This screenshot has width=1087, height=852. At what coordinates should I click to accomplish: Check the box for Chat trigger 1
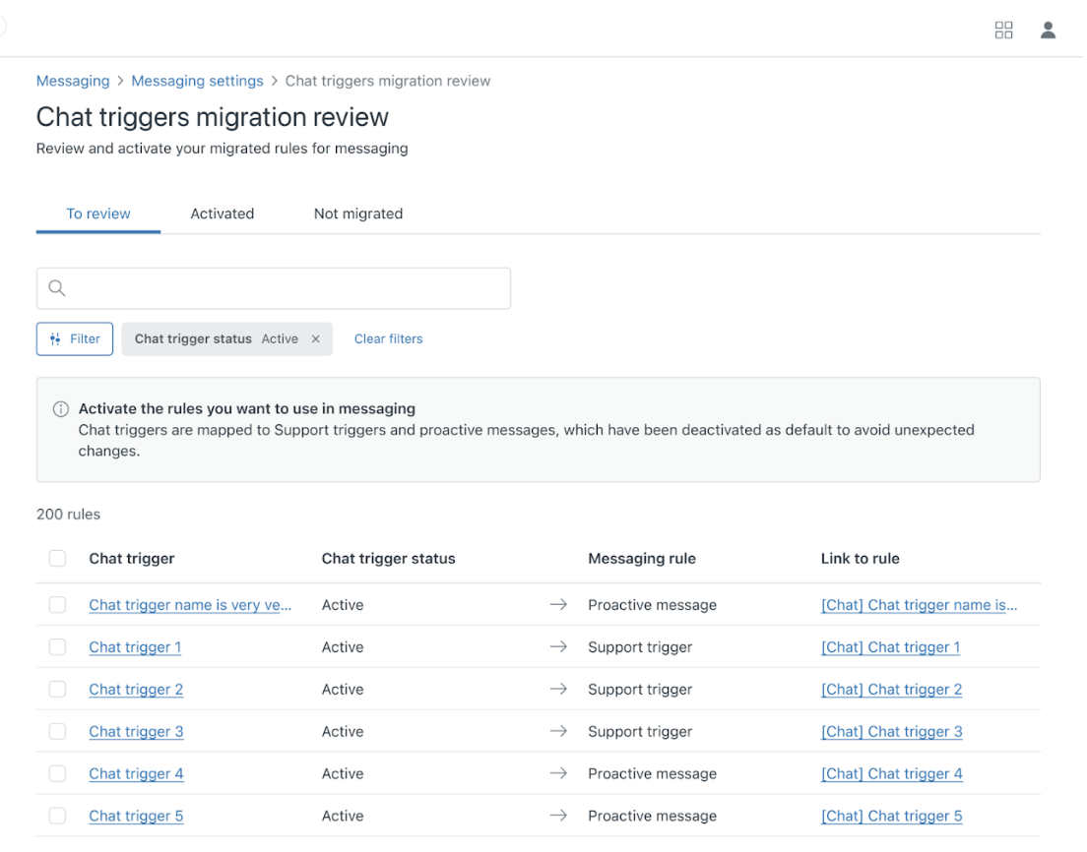57,647
